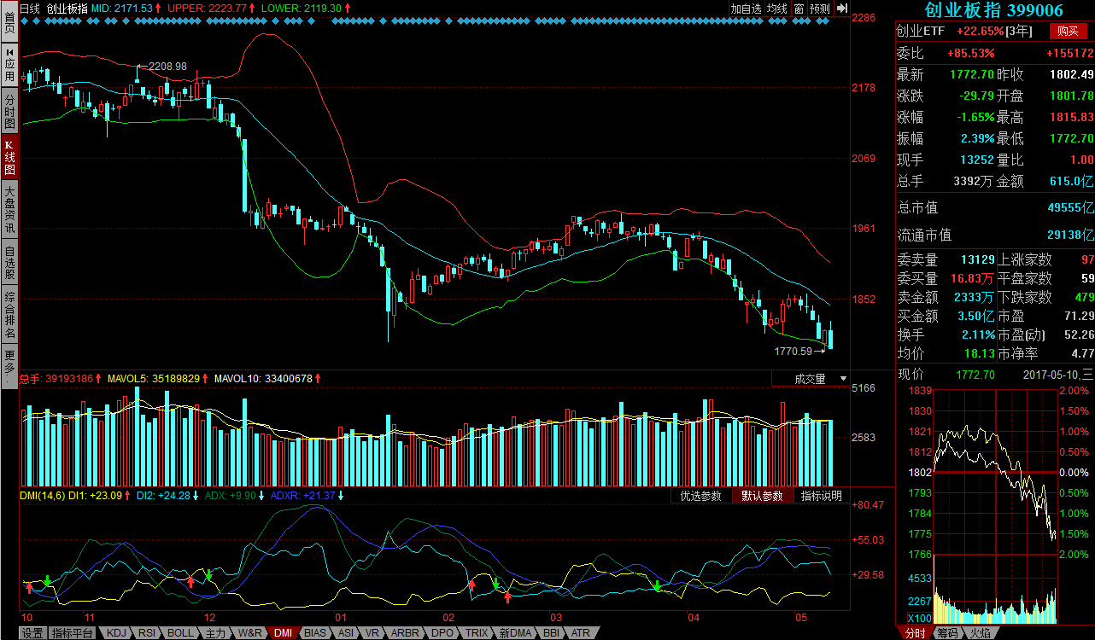This screenshot has width=1095, height=640.
Task: Select the BOLL indicator tab
Action: pyautogui.click(x=179, y=633)
